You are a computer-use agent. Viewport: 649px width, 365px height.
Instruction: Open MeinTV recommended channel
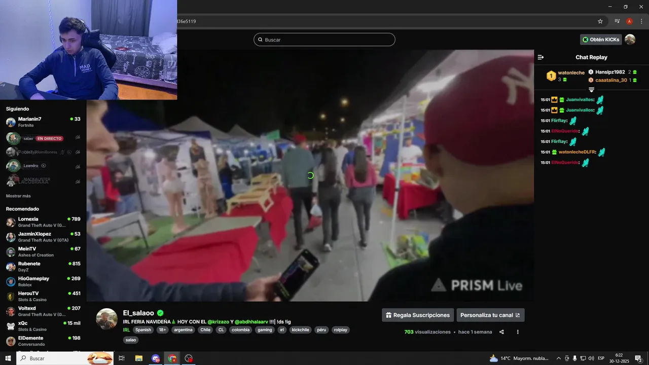click(x=43, y=252)
